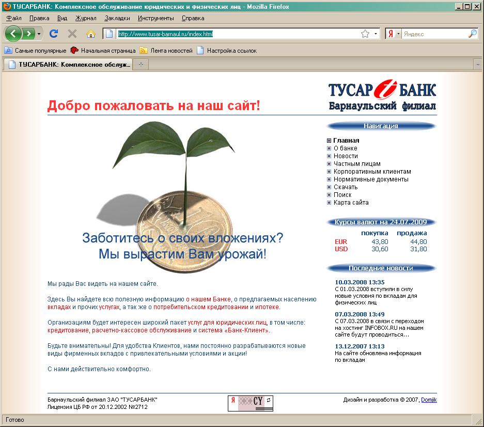Open the О банке navigation link
484x427 pixels.
tap(345, 148)
